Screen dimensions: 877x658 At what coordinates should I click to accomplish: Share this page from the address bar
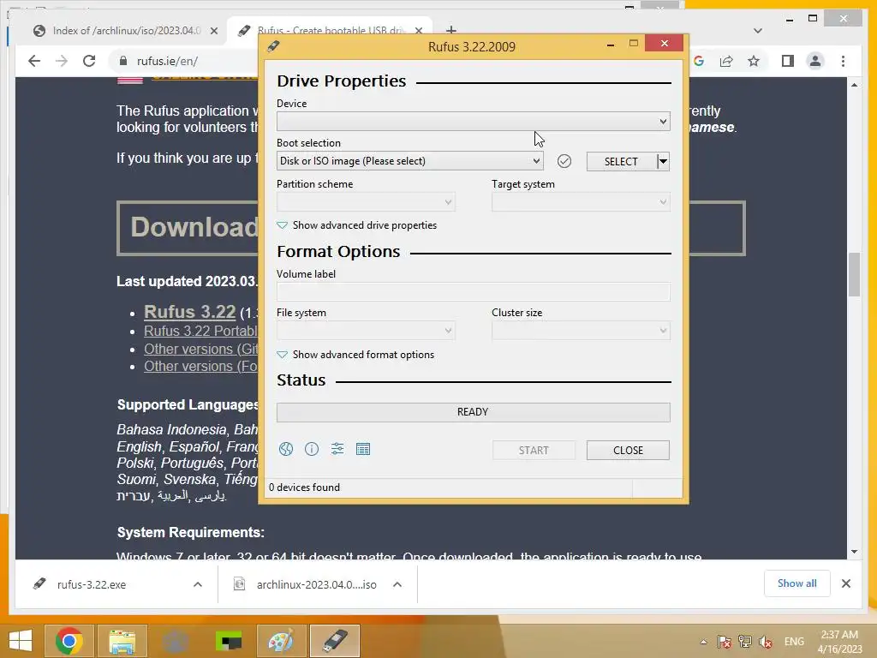[x=726, y=61]
